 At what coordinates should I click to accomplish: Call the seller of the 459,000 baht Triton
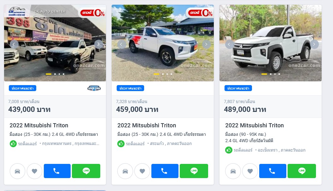tap(165, 171)
